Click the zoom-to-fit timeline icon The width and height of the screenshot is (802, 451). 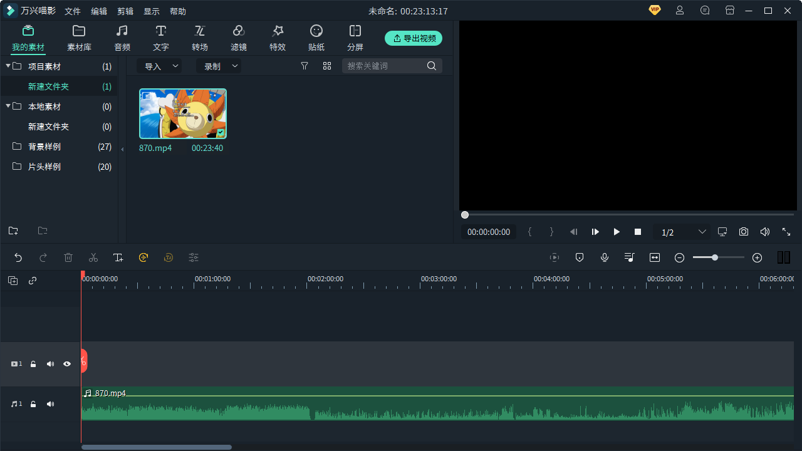click(x=655, y=257)
